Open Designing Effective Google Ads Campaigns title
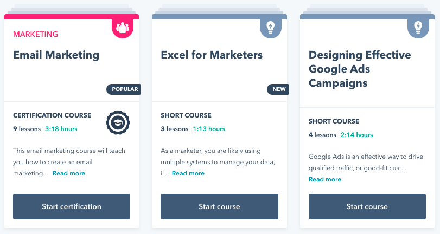 point(360,69)
